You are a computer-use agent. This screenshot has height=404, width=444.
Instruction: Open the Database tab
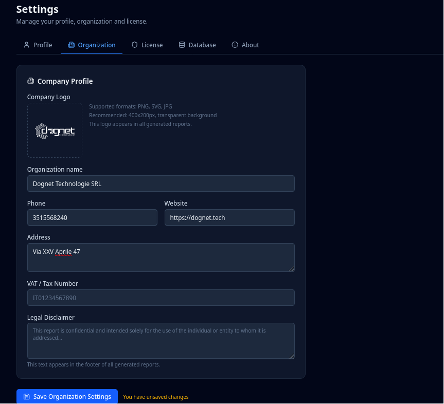coord(197,45)
